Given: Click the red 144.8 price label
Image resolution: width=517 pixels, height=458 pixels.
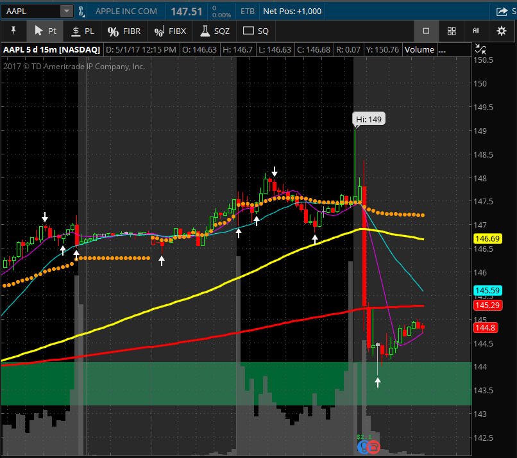Looking at the screenshot, I should pos(486,327).
